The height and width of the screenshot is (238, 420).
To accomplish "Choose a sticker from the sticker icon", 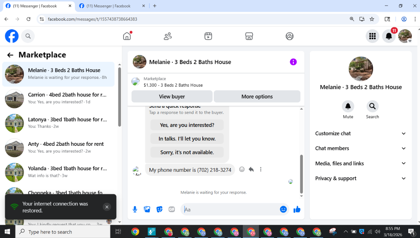I will [159, 209].
